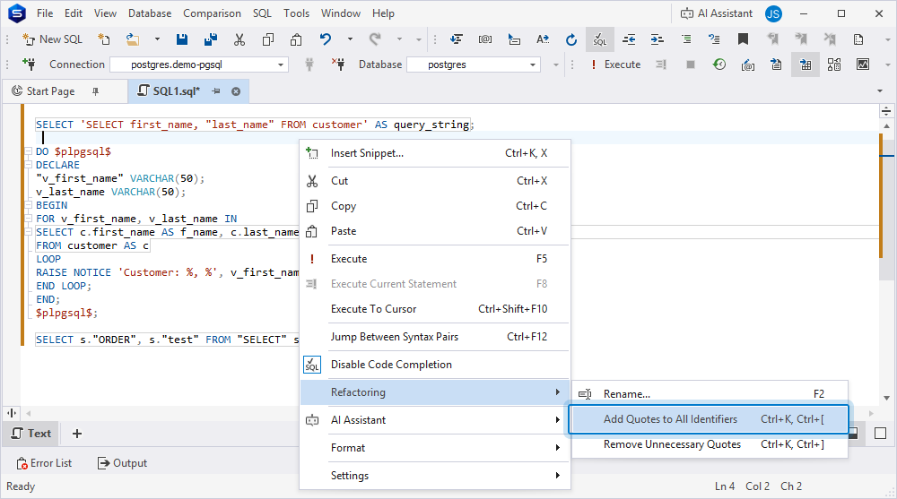The height and width of the screenshot is (499, 897).
Task: Open the Database menu
Action: pos(149,13)
